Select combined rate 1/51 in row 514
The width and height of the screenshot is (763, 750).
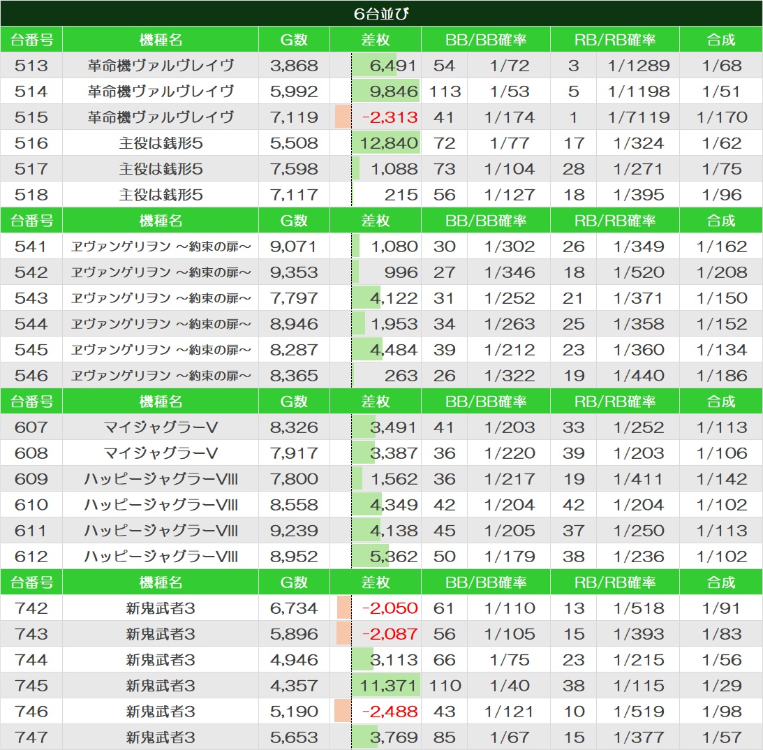click(721, 91)
